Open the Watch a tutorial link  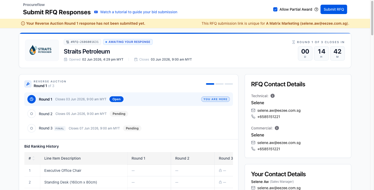[139, 12]
